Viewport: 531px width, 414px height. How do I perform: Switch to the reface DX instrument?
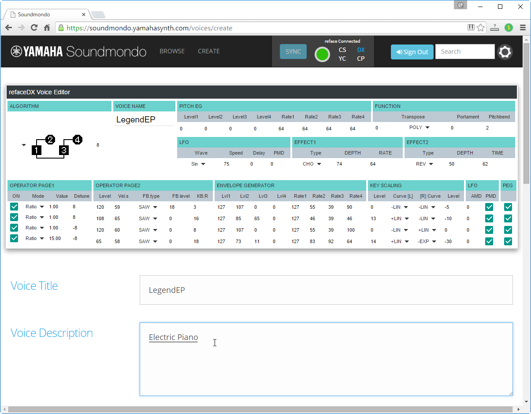(x=361, y=50)
